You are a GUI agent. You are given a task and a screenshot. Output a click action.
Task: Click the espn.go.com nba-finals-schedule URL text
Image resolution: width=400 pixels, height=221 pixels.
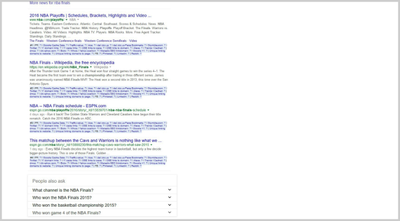pyautogui.click(x=88, y=110)
